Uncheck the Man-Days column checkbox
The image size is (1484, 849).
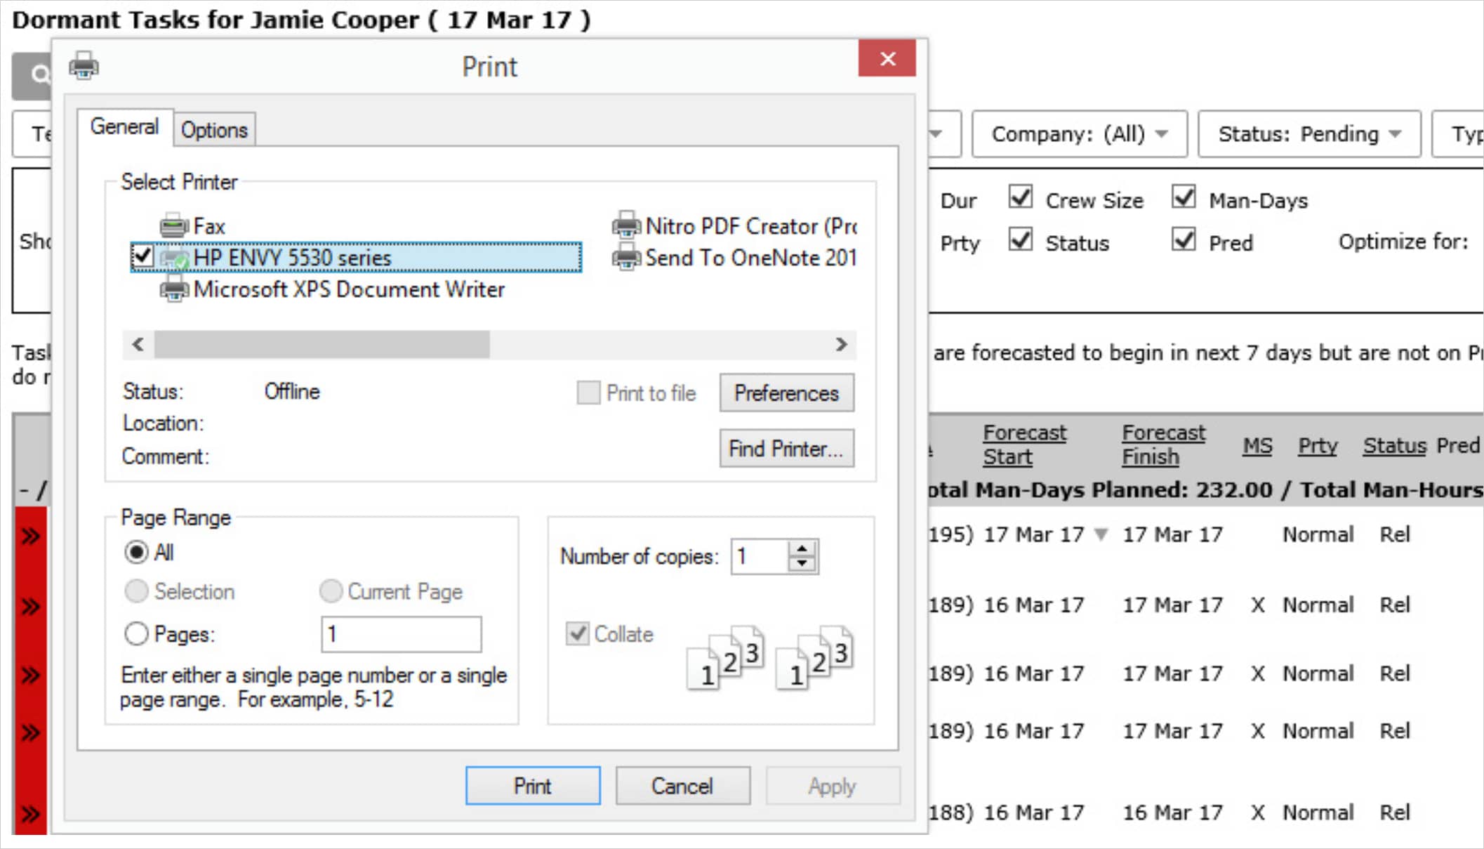[x=1184, y=197]
